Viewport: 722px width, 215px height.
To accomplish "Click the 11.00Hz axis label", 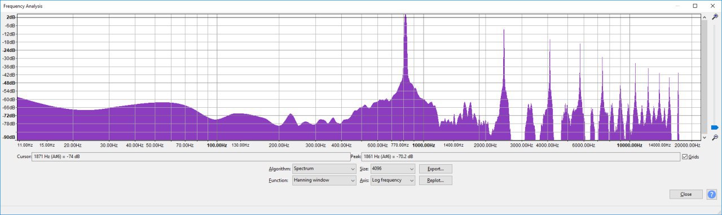I will click(x=25, y=145).
